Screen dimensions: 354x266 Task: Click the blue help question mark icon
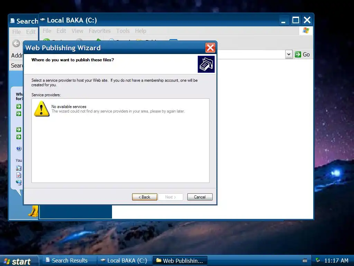click(19, 148)
